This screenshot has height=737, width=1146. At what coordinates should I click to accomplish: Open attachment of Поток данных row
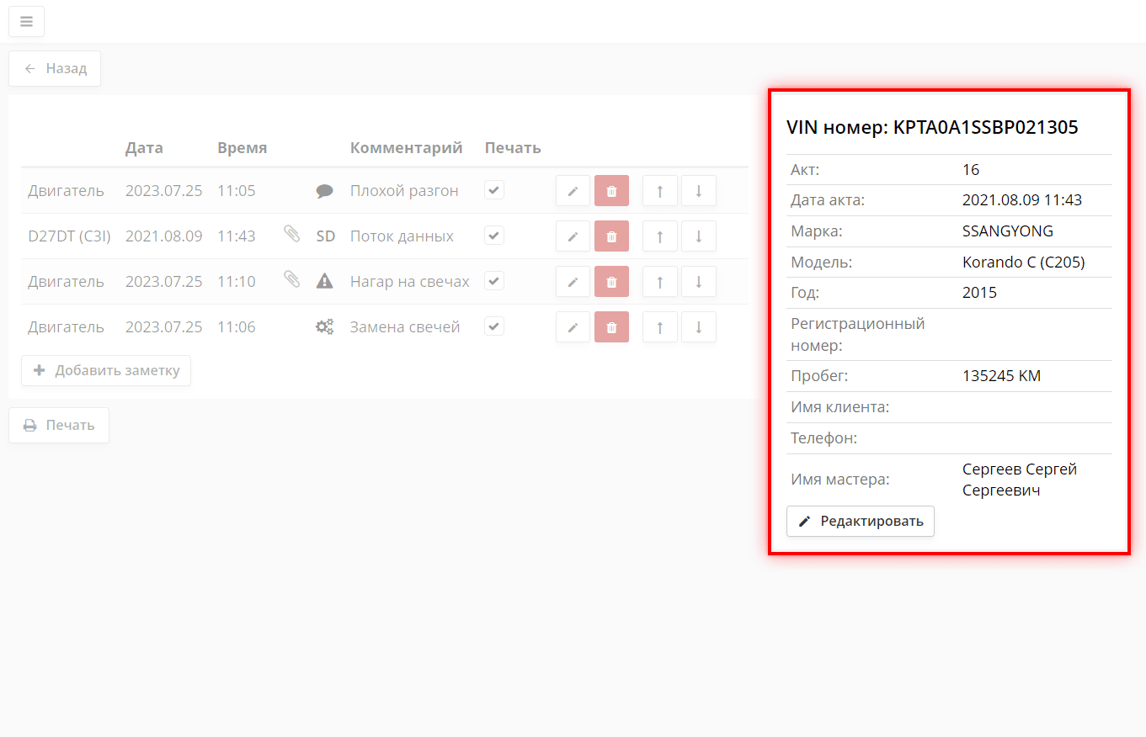(291, 235)
